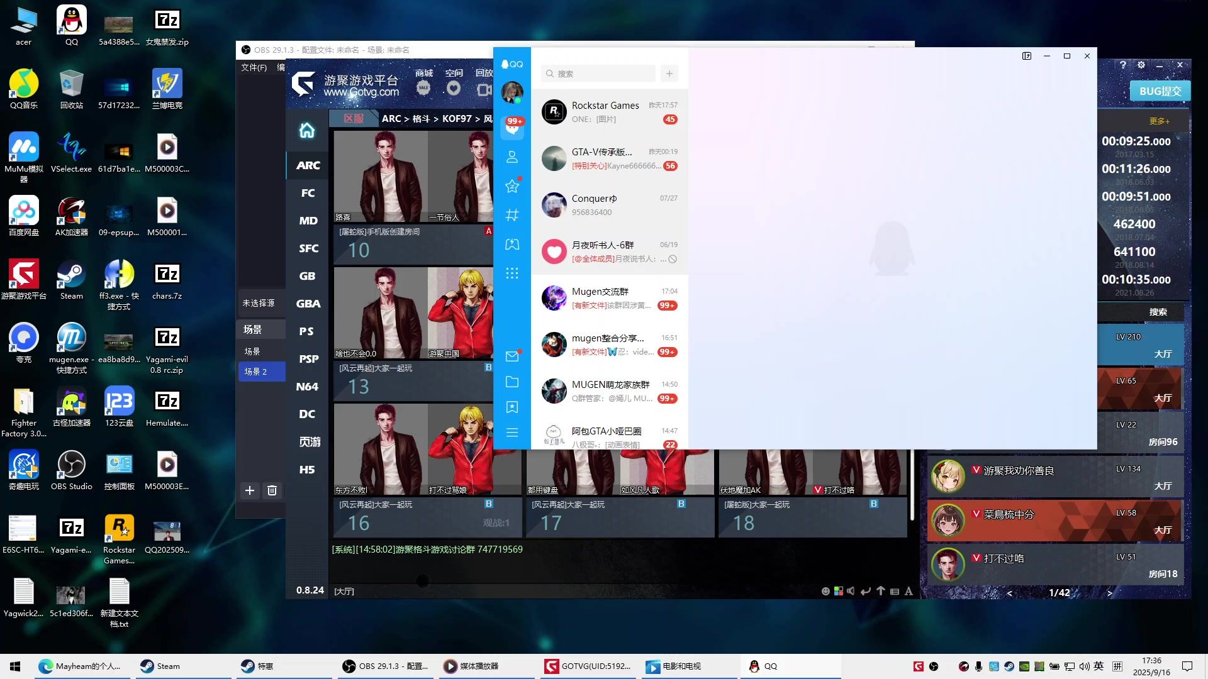This screenshot has height=679, width=1208.
Task: Open QQ game center controller icon
Action: point(512,244)
